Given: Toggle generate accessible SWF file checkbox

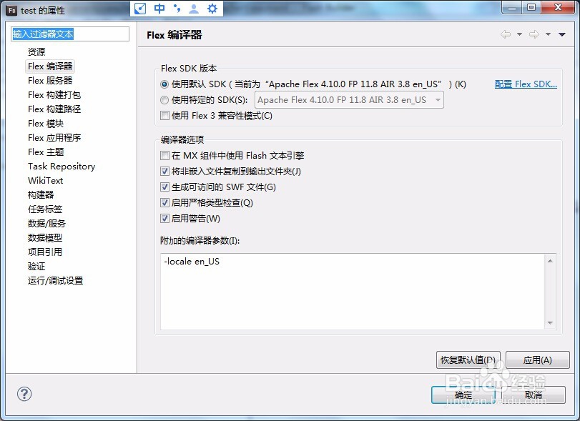Looking at the screenshot, I should tap(164, 187).
